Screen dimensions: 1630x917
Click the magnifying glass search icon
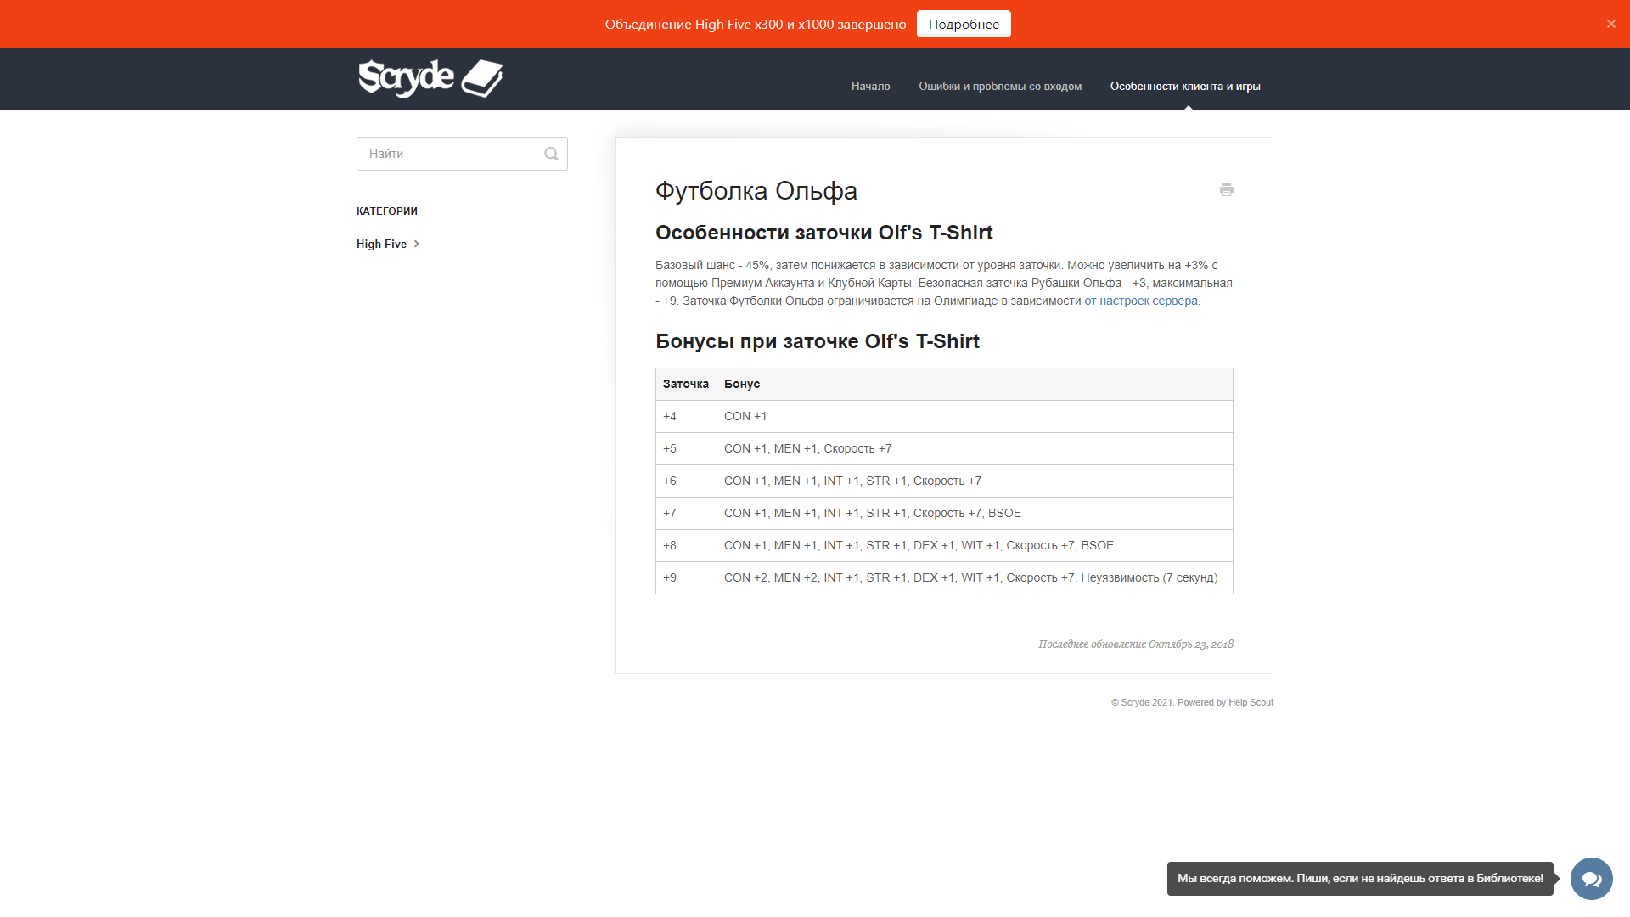(551, 154)
